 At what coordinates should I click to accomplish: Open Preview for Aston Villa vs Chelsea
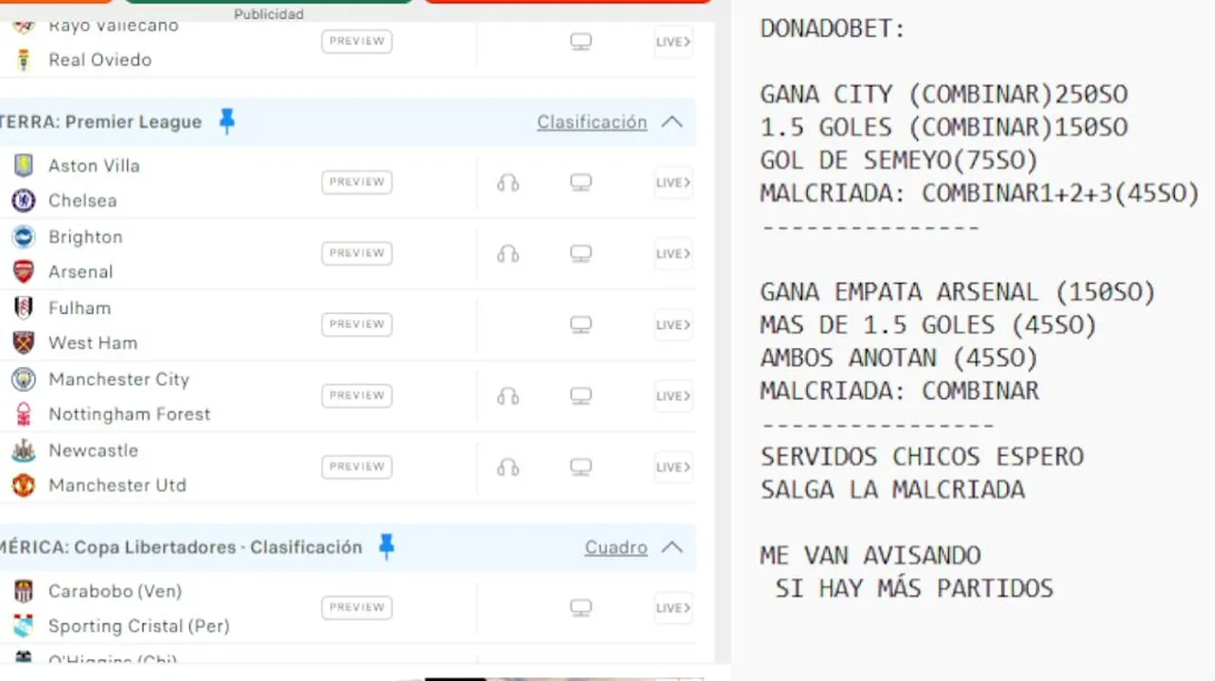click(x=357, y=183)
